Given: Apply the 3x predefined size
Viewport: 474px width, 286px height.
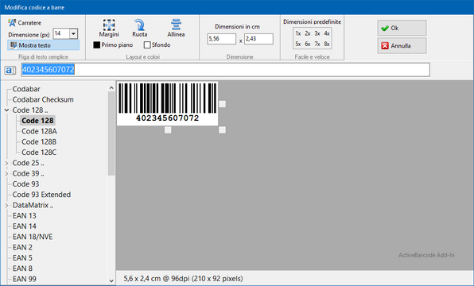Looking at the screenshot, I should click(317, 33).
